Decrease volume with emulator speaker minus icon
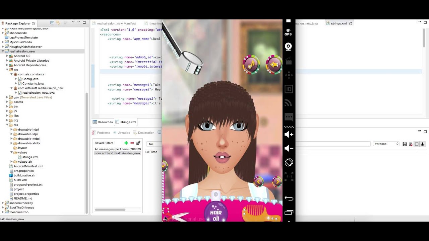Screen dimensions: 429x241 [x=289, y=148]
